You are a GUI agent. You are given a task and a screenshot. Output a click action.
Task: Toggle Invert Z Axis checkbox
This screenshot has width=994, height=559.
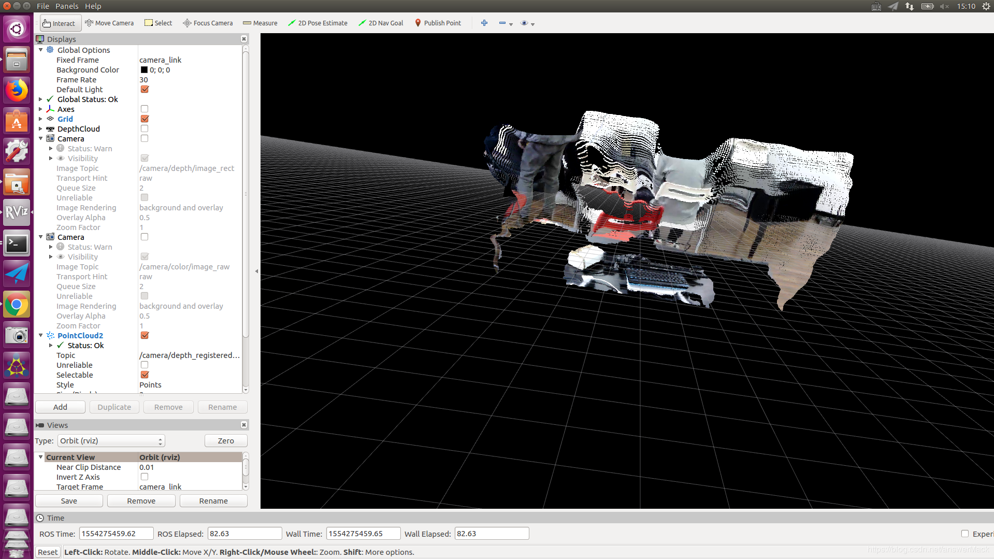pyautogui.click(x=145, y=477)
